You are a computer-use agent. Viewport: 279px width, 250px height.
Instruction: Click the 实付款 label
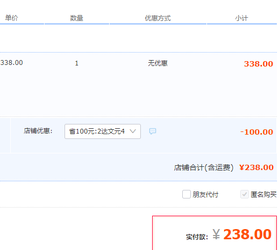197,237
